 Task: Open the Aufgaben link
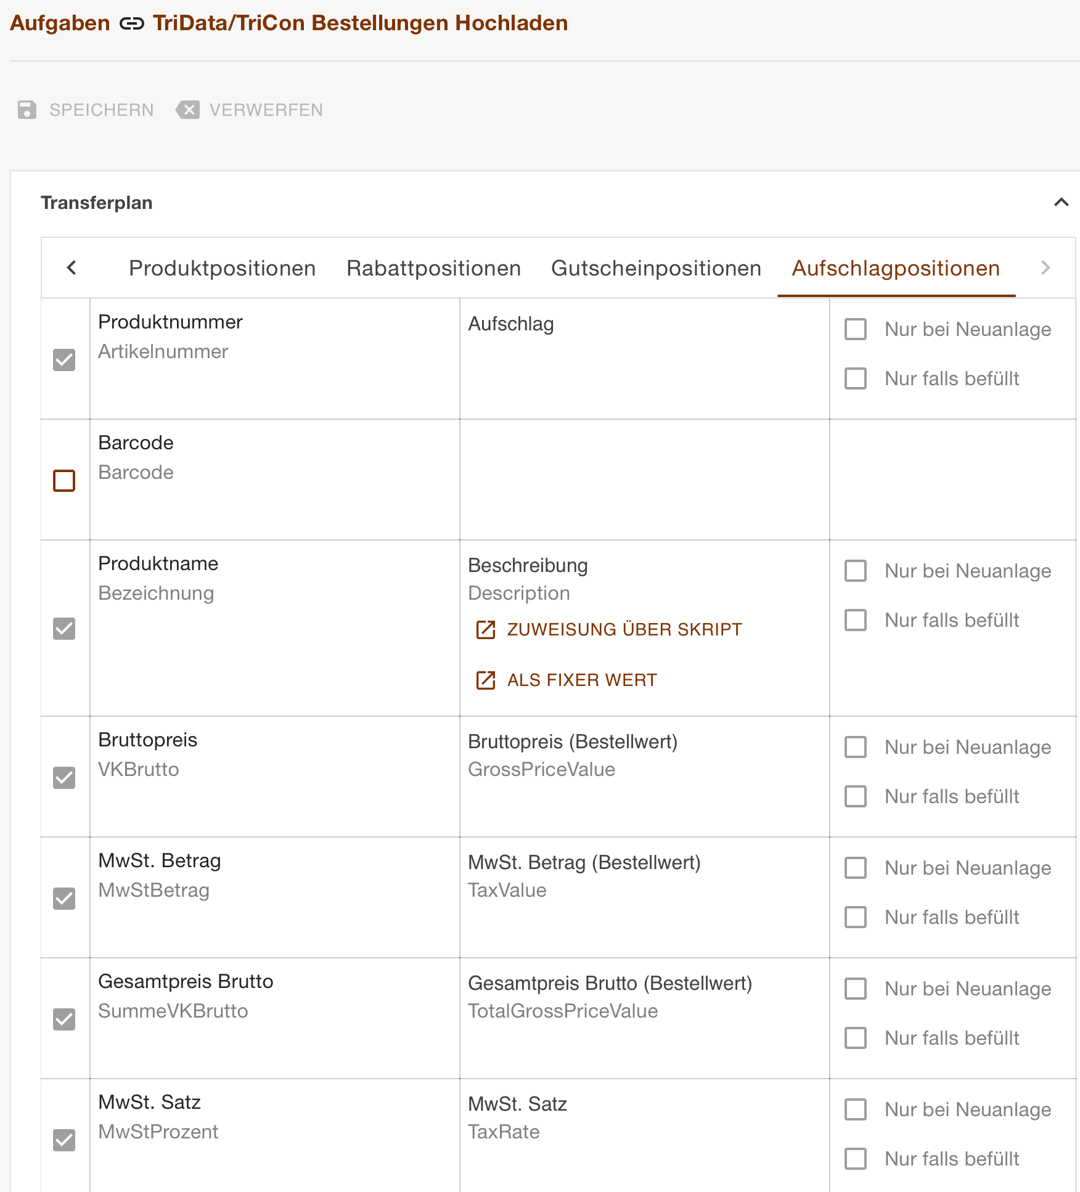(59, 23)
